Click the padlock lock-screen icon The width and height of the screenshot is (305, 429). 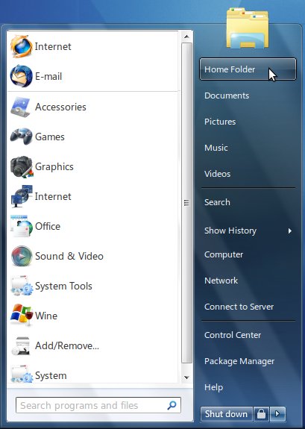261,414
